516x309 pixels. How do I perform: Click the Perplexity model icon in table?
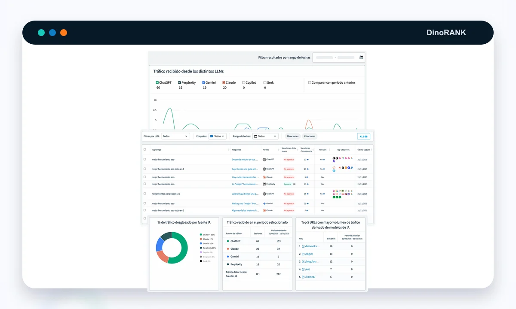point(264,184)
